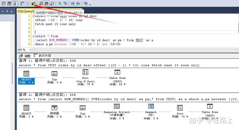The width and height of the screenshot is (239, 130).
Task: Toggle Include Client Statistics button
Action: (33, 3)
